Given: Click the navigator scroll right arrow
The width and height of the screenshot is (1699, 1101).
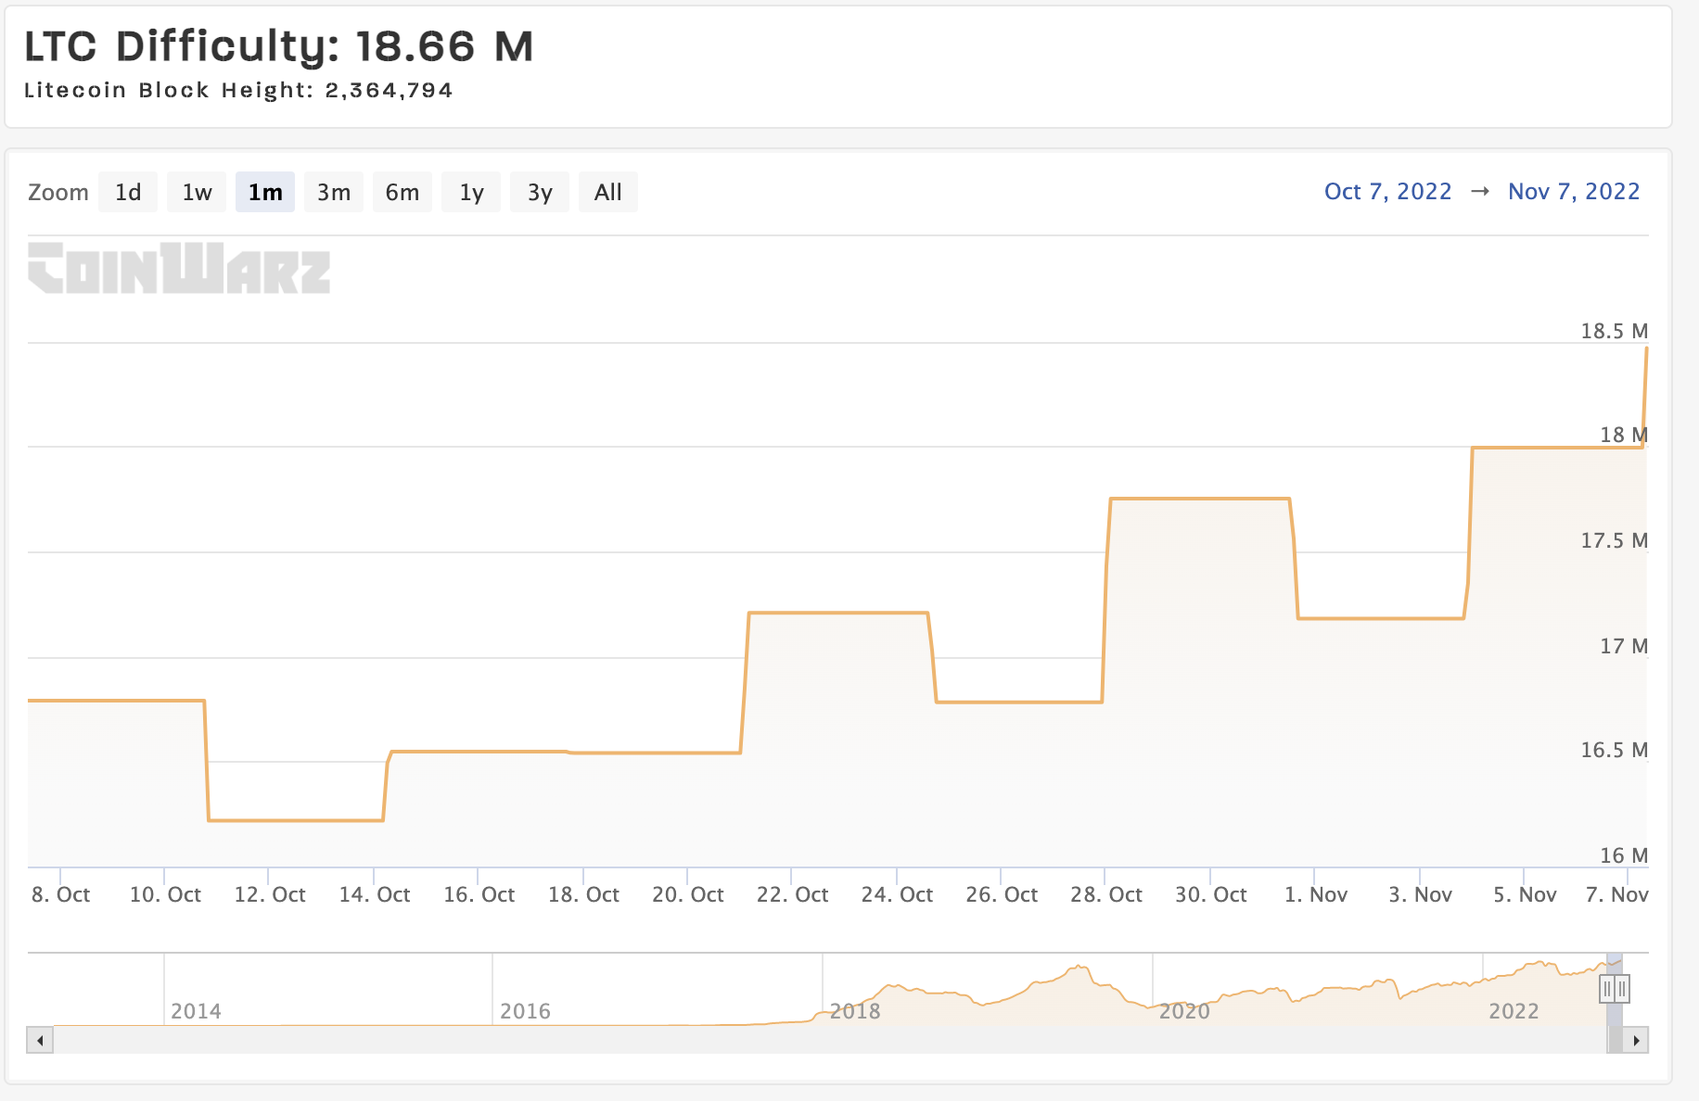Looking at the screenshot, I should tap(1636, 1040).
